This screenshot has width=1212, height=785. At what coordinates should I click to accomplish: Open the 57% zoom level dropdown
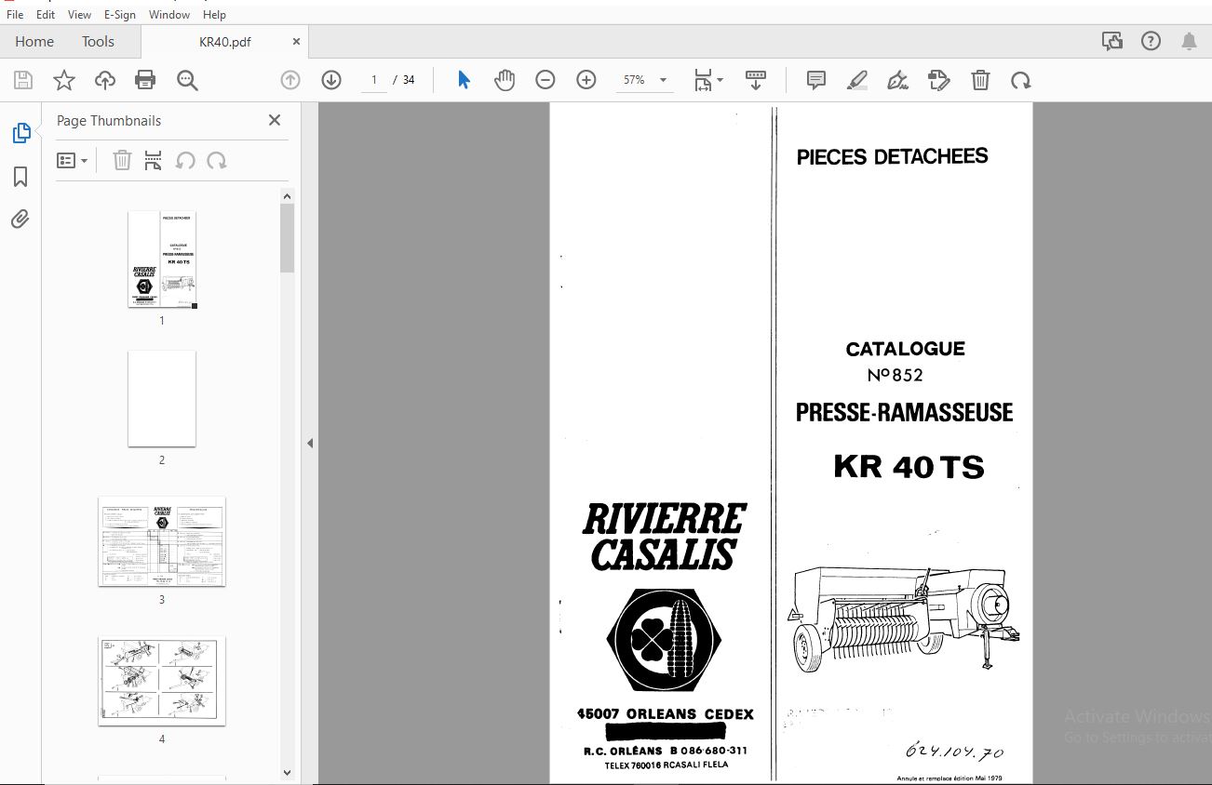click(644, 80)
